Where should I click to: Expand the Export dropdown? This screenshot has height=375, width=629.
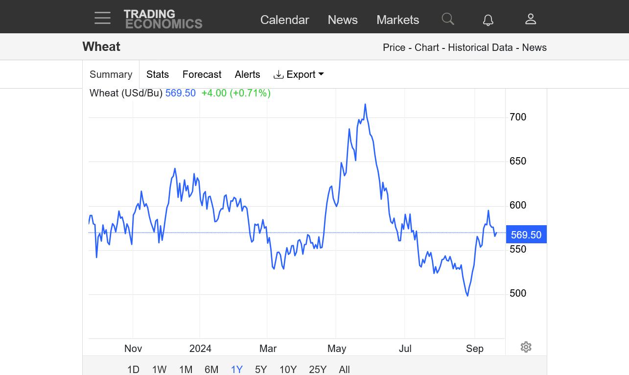[299, 74]
